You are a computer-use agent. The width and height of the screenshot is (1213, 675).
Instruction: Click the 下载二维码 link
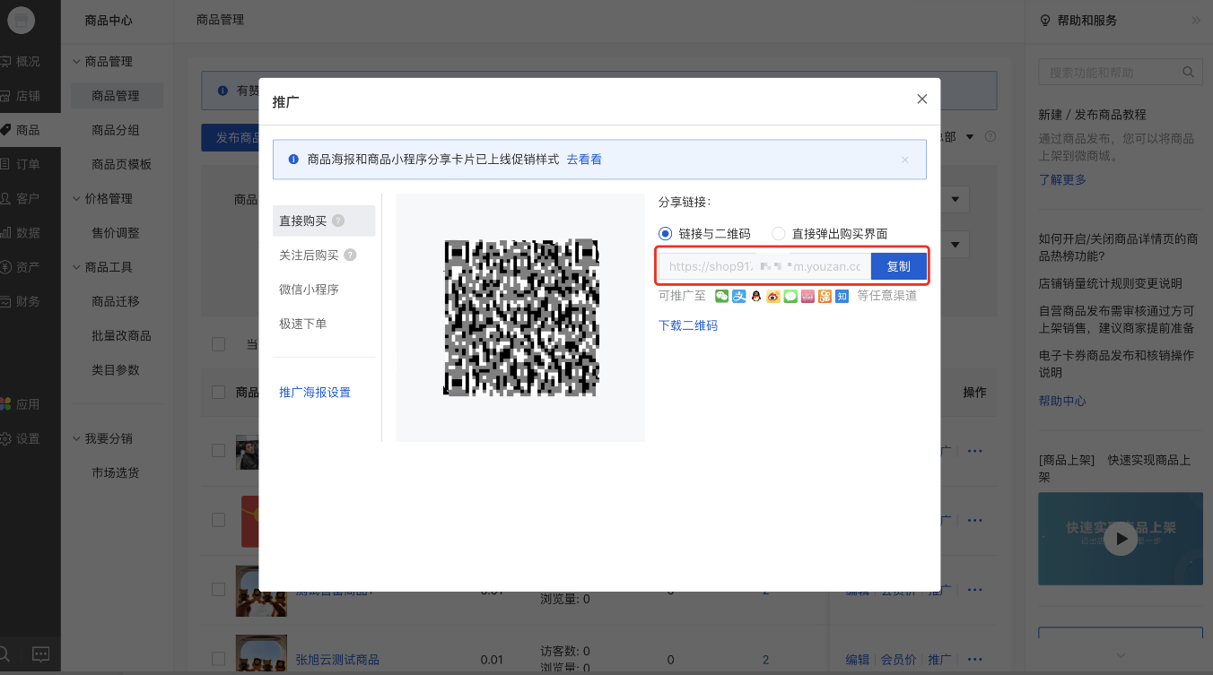688,325
